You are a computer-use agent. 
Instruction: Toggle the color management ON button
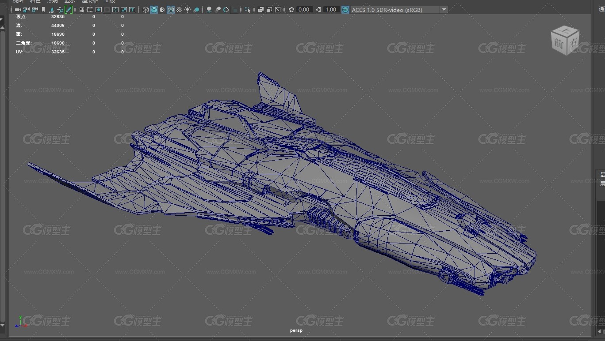345,9
